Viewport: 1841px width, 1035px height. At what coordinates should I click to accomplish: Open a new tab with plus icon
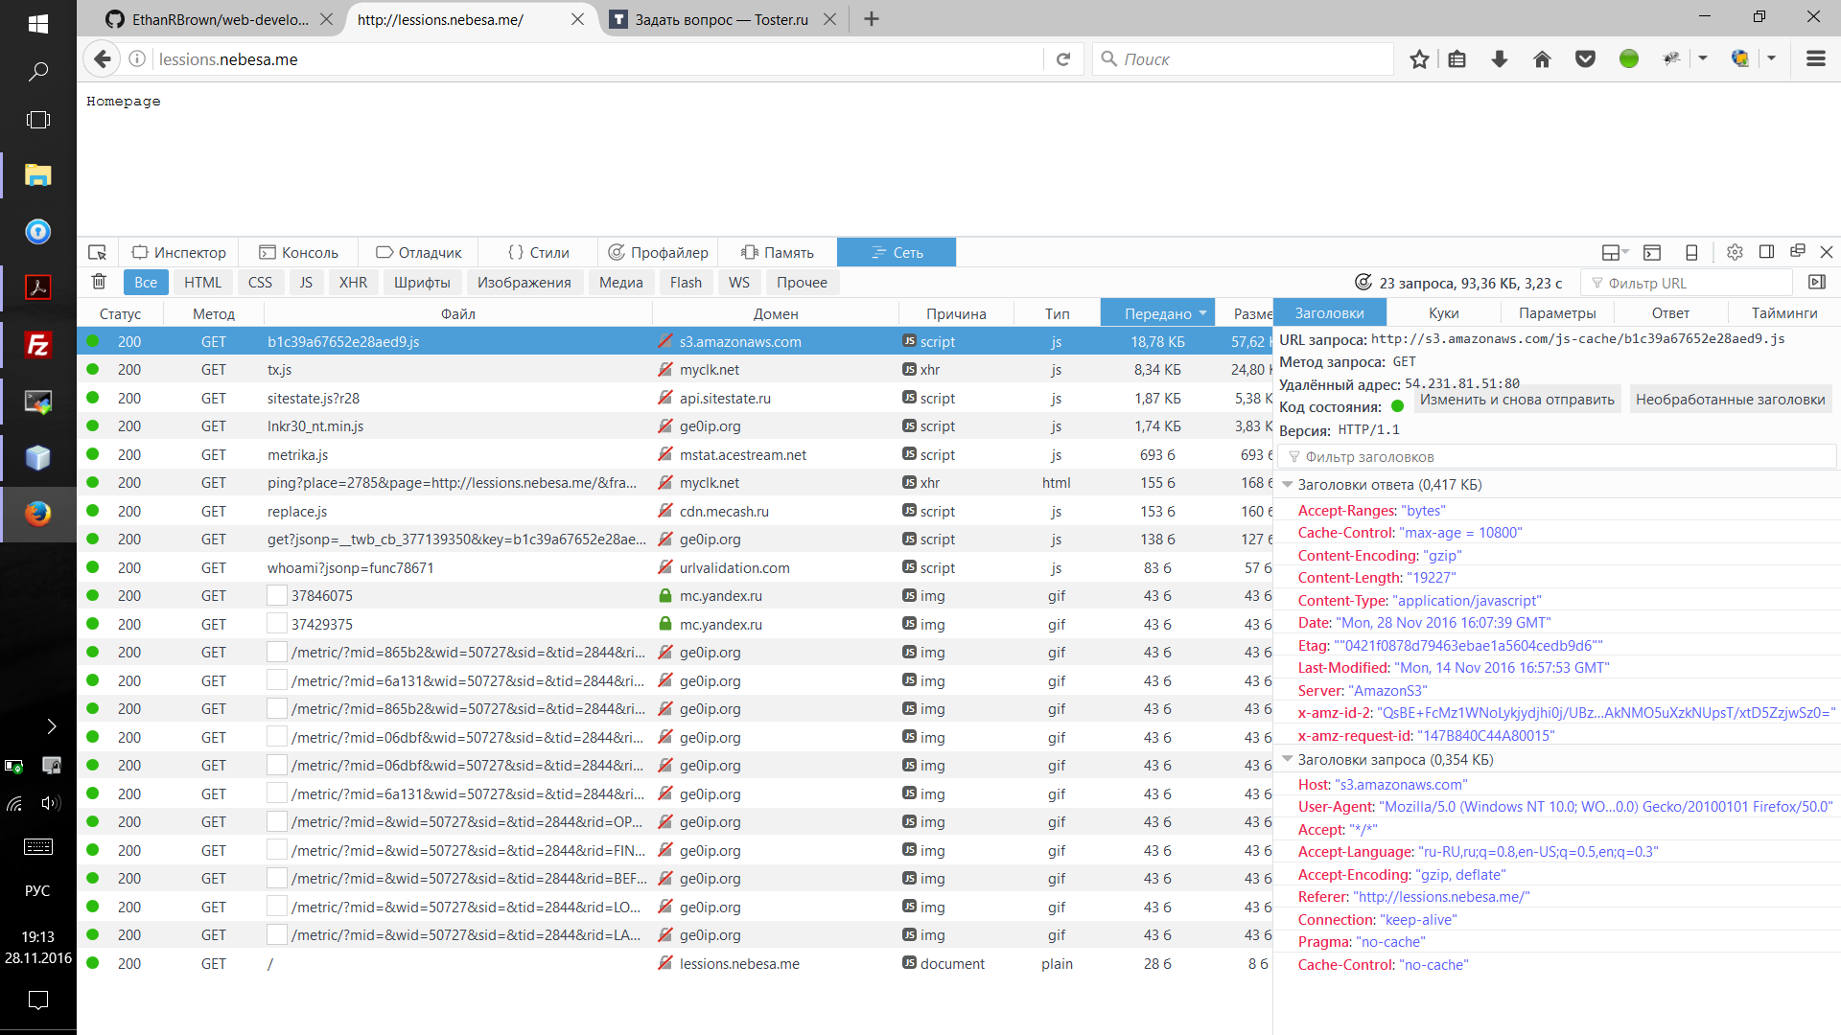(x=871, y=19)
